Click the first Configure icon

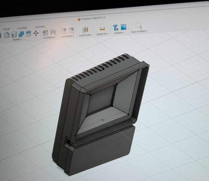pos(64,31)
